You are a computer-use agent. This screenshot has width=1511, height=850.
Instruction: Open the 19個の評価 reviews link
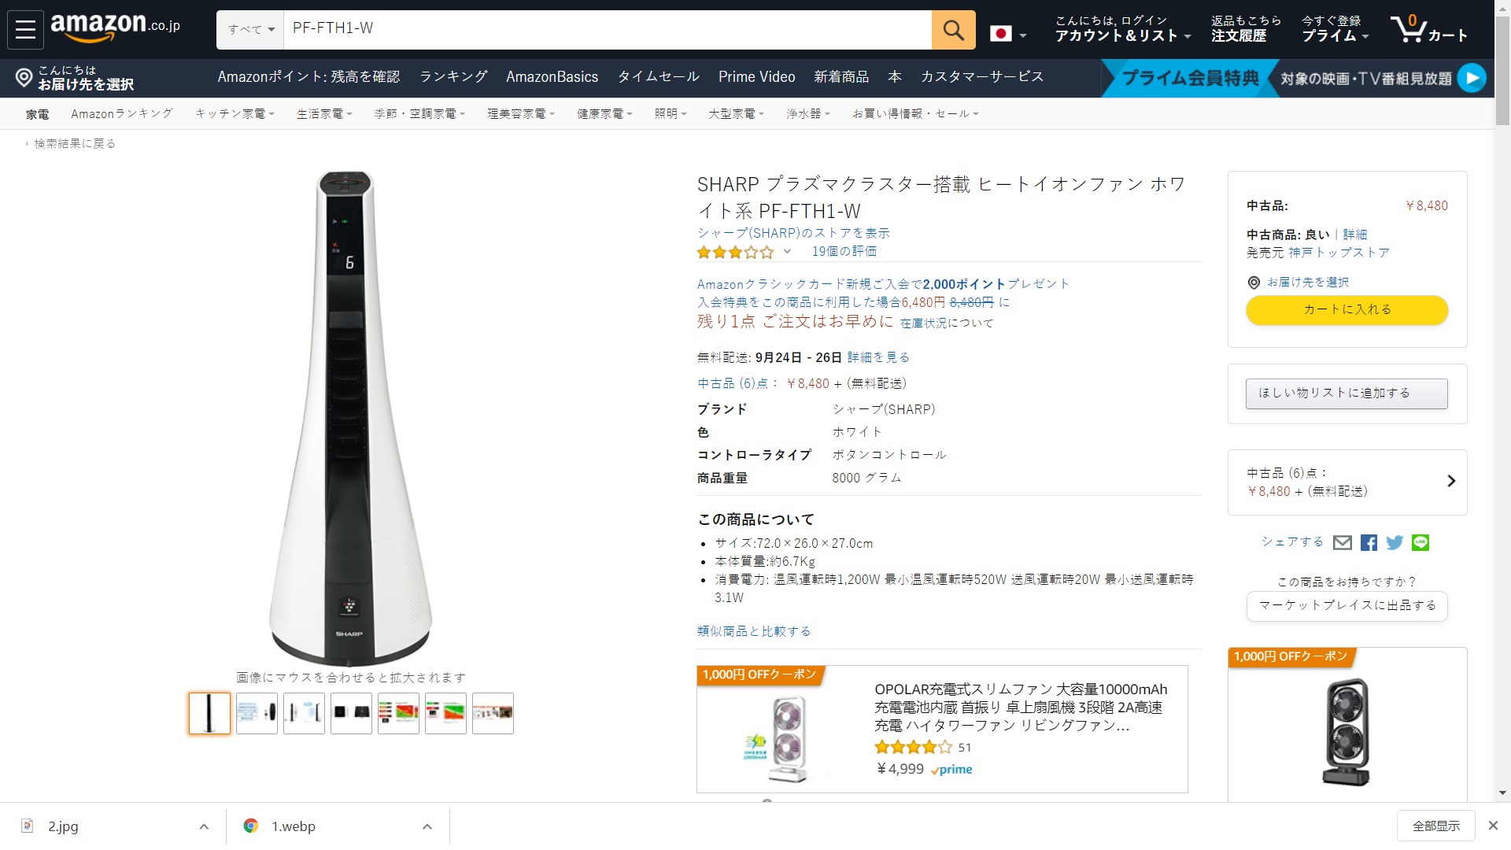(844, 251)
